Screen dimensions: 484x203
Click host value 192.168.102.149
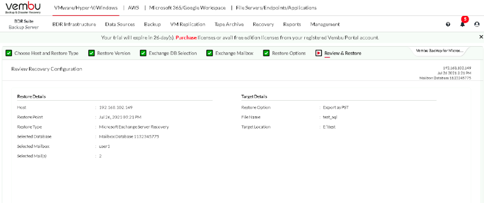(116, 108)
